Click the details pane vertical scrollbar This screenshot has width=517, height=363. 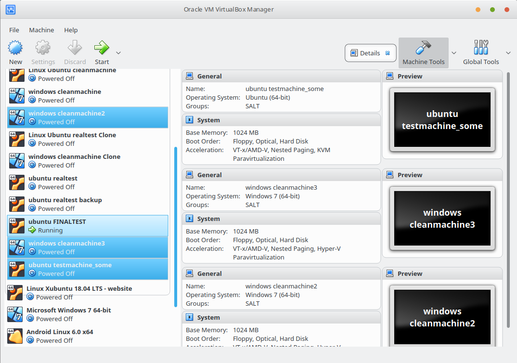point(508,199)
